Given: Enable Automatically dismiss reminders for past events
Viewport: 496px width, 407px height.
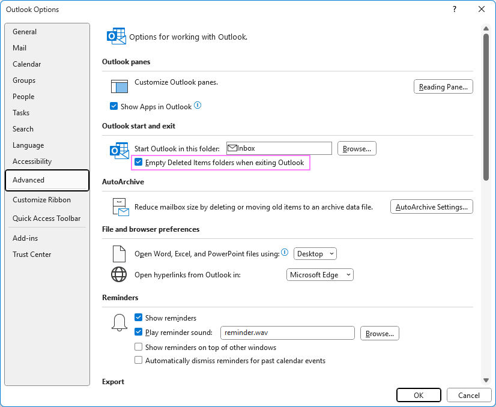Looking at the screenshot, I should point(138,360).
